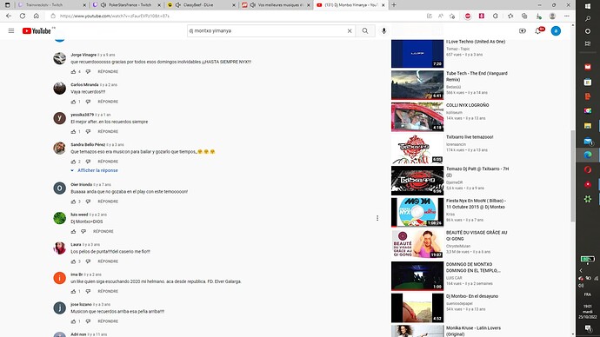Open the YouTube account avatar menu
The width and height of the screenshot is (600, 337).
click(556, 31)
